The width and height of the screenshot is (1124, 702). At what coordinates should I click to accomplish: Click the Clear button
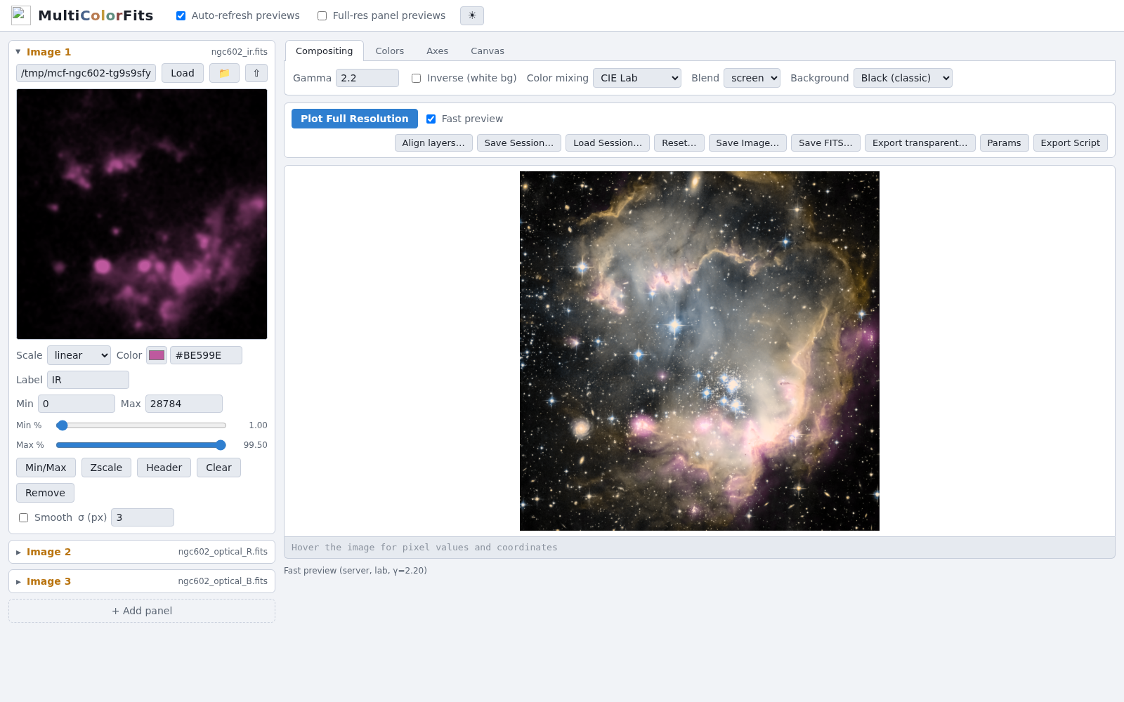coord(218,468)
